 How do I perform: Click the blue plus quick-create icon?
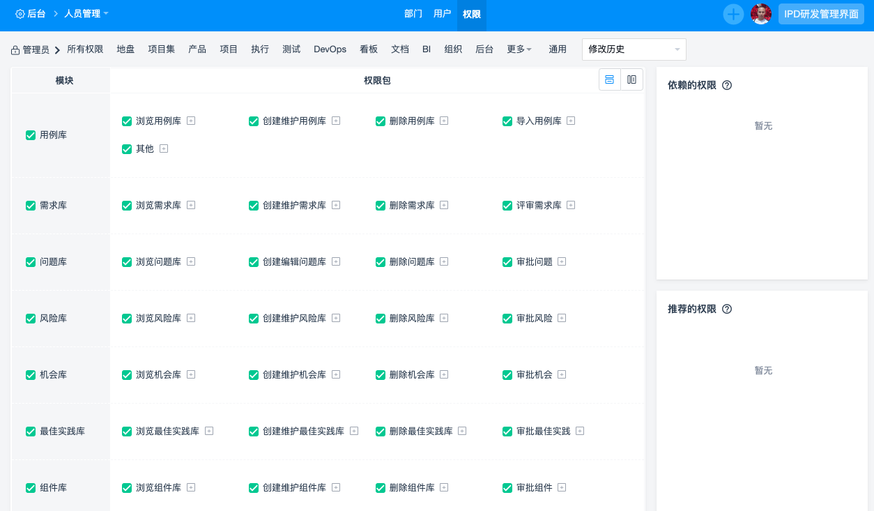point(733,14)
